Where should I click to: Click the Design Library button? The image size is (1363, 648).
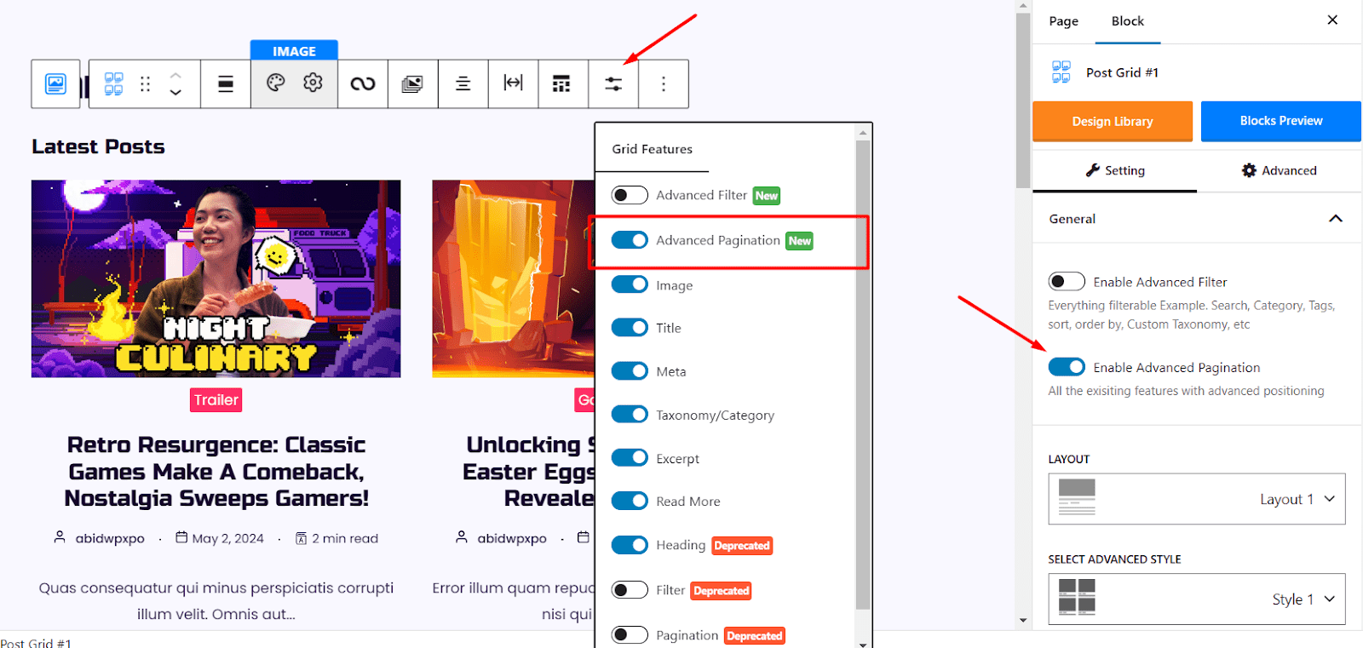pos(1113,121)
